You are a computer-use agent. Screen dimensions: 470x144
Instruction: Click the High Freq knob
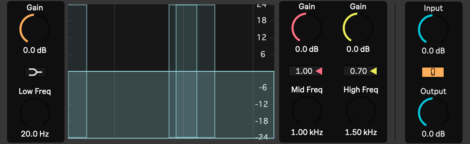(x=361, y=112)
